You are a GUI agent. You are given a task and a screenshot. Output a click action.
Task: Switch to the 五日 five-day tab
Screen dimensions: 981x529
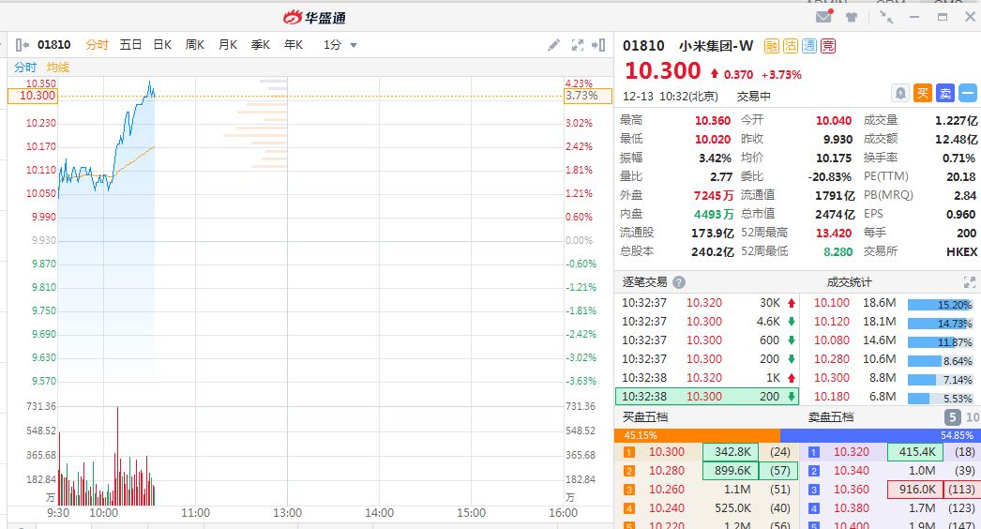pos(130,44)
